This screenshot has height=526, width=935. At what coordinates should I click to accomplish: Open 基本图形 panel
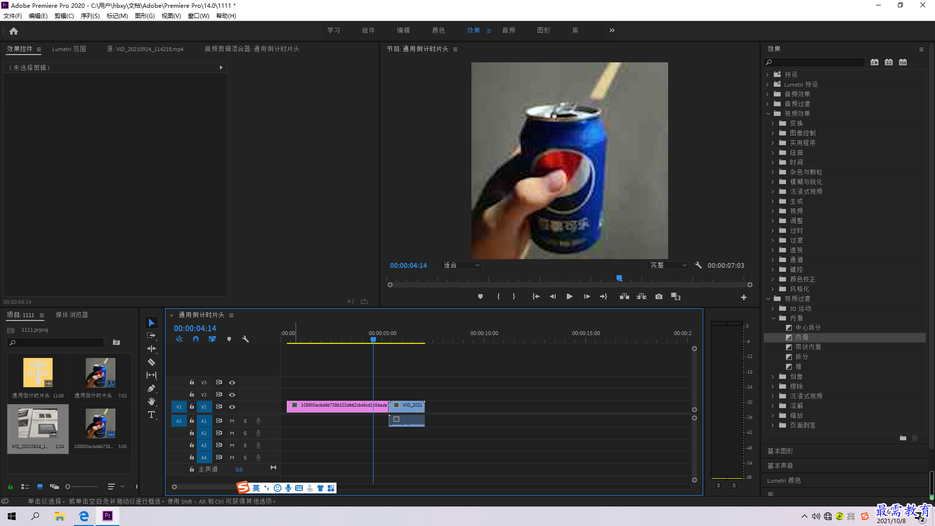pos(780,451)
